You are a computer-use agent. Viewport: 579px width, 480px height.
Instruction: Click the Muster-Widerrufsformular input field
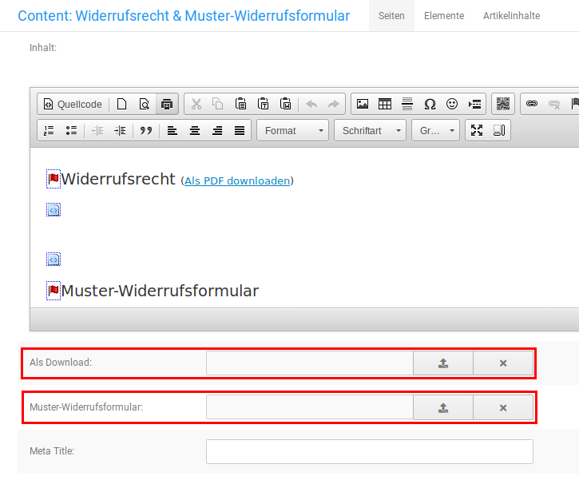pyautogui.click(x=309, y=407)
